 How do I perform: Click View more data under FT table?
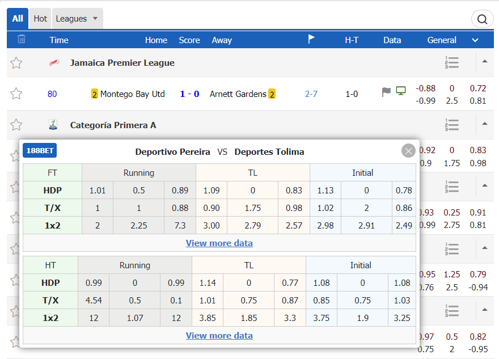pos(219,243)
